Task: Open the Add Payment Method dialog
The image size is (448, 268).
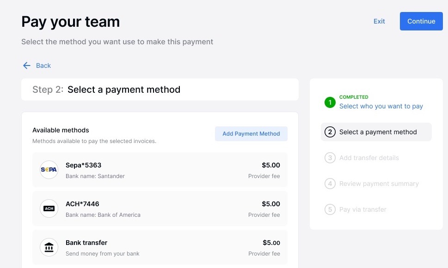Action: click(x=251, y=133)
